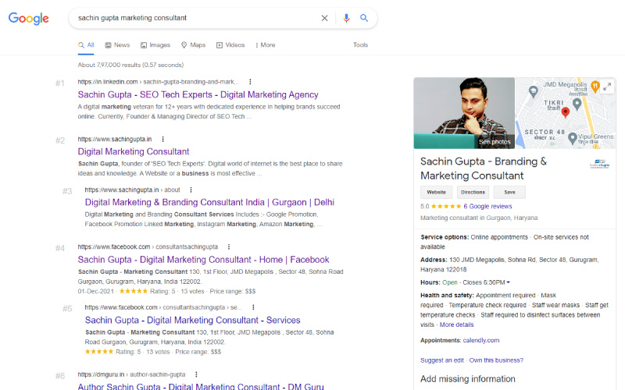Click the Directions button
This screenshot has height=390, width=625.
coord(473,192)
